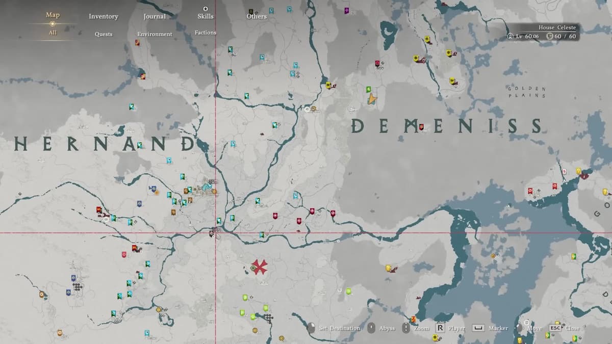Click the Set Destination hint

pos(340,328)
